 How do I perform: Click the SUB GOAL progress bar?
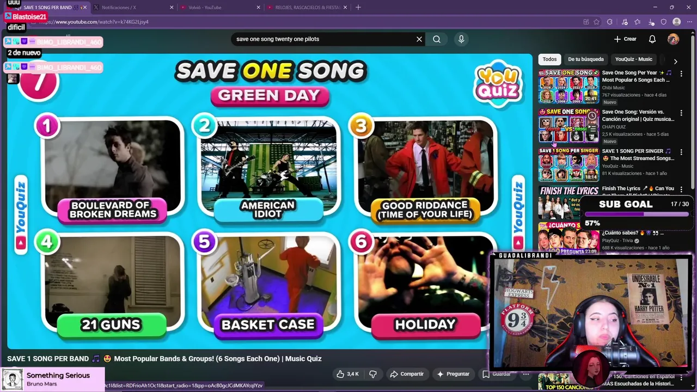[637, 214]
